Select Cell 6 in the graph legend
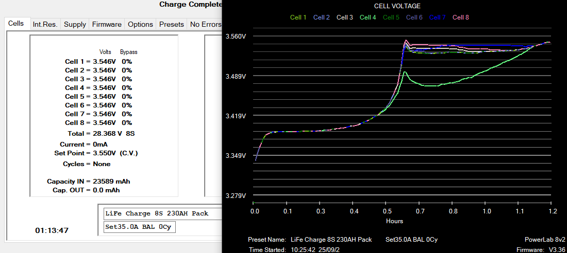 tap(414, 17)
